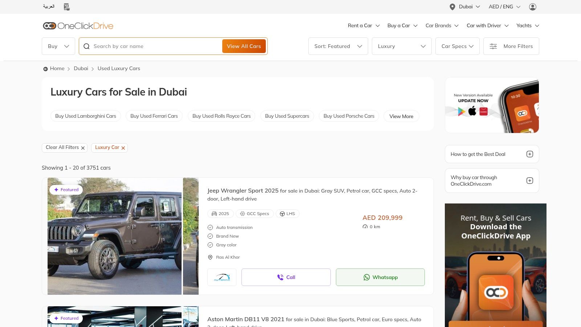Click the search magnifier icon
Viewport: 581px width, 327px height.
86,46
